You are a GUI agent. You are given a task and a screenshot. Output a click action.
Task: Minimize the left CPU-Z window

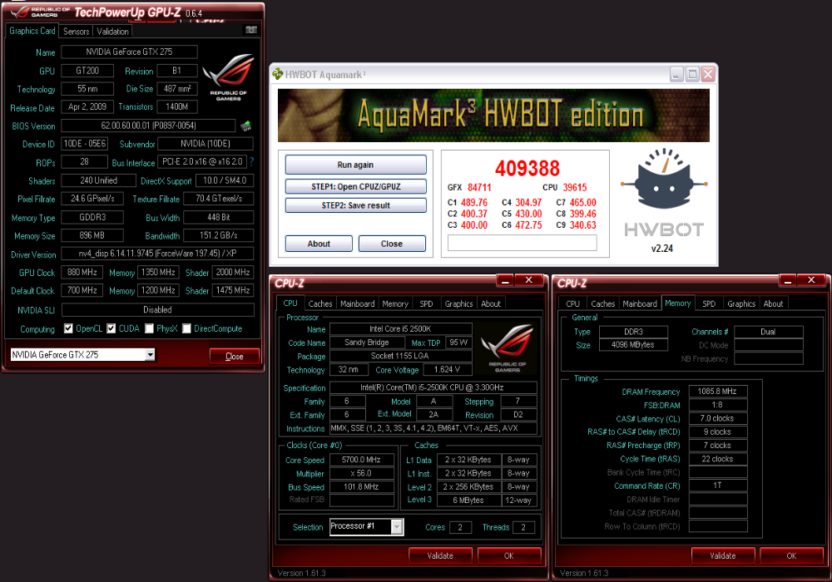[x=505, y=281]
